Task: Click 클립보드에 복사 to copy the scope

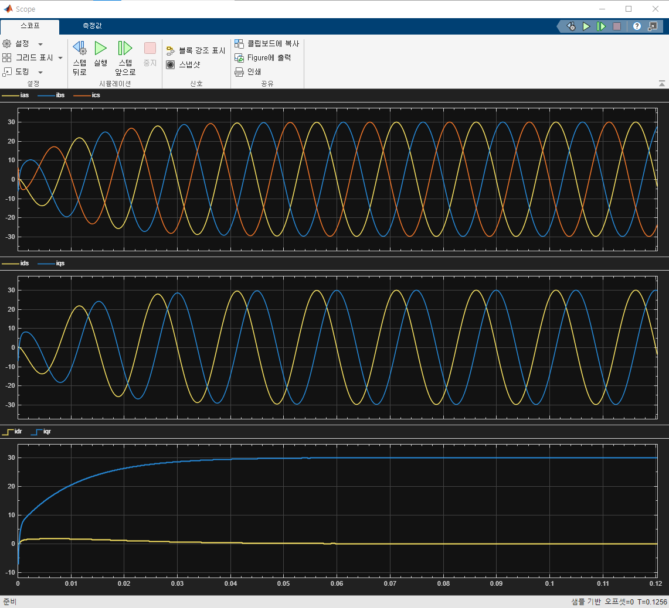Action: coord(267,44)
